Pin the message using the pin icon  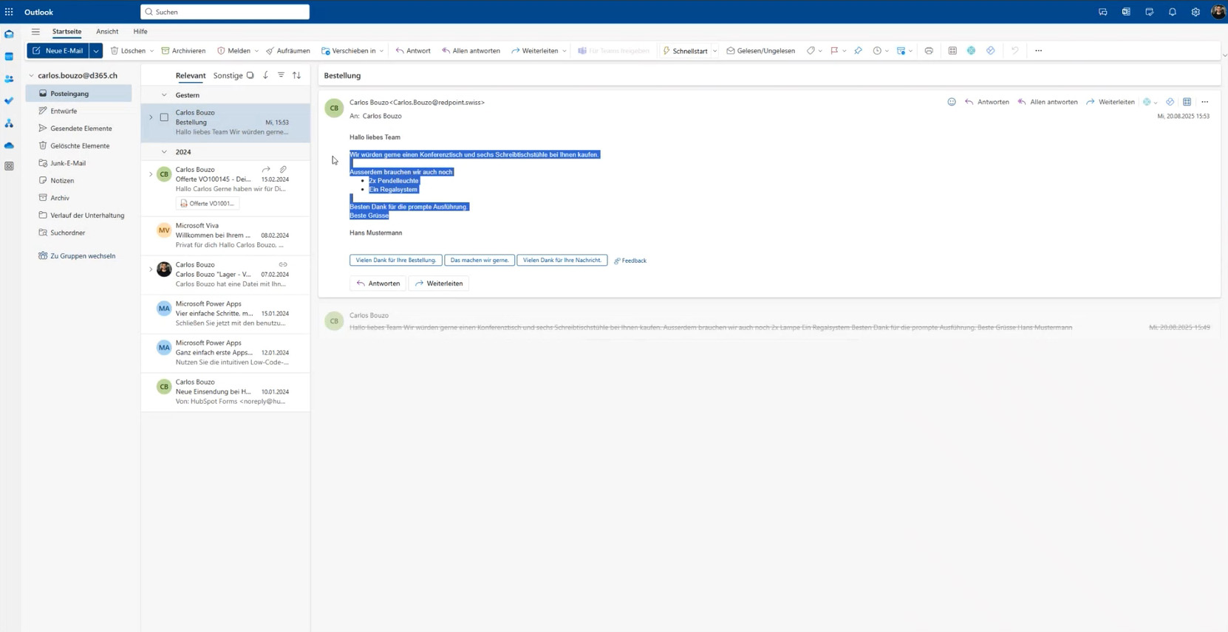(x=858, y=51)
